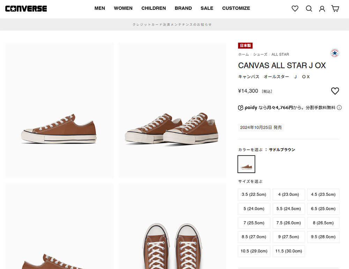This screenshot has width=349, height=269.
Task: Pick size 10.5 (29.0cm)
Action: tap(254, 251)
